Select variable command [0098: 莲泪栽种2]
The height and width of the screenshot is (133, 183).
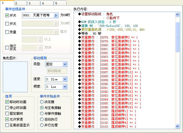[107, 115]
